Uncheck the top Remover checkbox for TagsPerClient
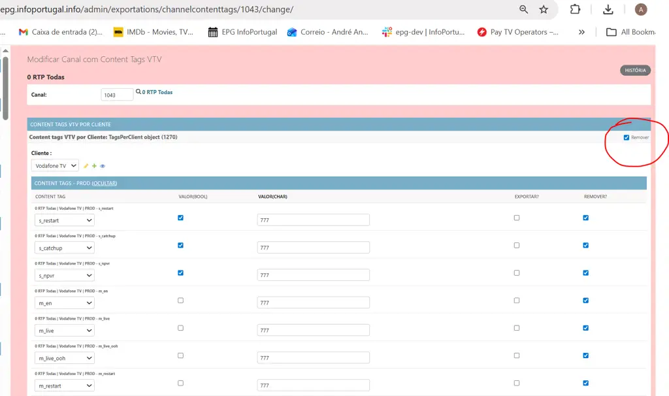This screenshot has width=669, height=396. click(627, 137)
